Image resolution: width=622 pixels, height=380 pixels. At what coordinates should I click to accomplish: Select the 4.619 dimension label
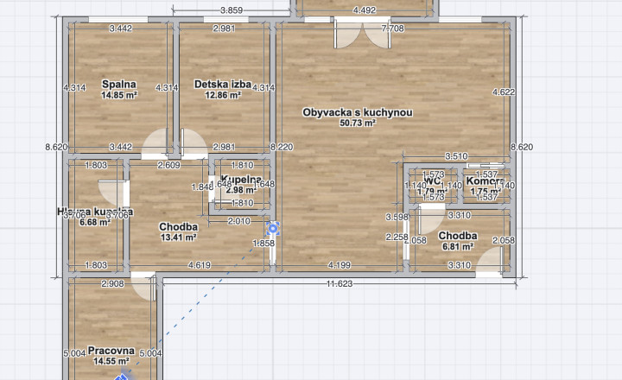(x=200, y=265)
